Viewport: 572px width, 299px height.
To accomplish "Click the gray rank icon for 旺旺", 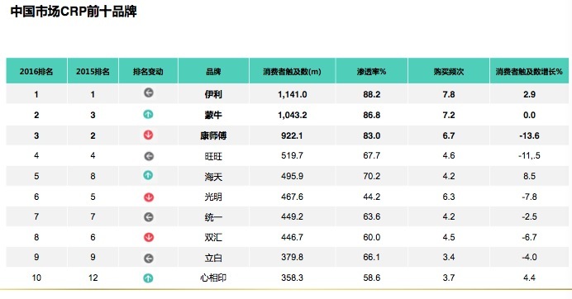I will (149, 156).
